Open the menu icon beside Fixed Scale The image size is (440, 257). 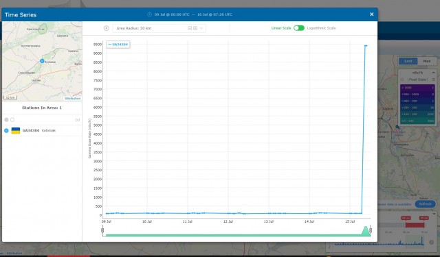(x=433, y=79)
